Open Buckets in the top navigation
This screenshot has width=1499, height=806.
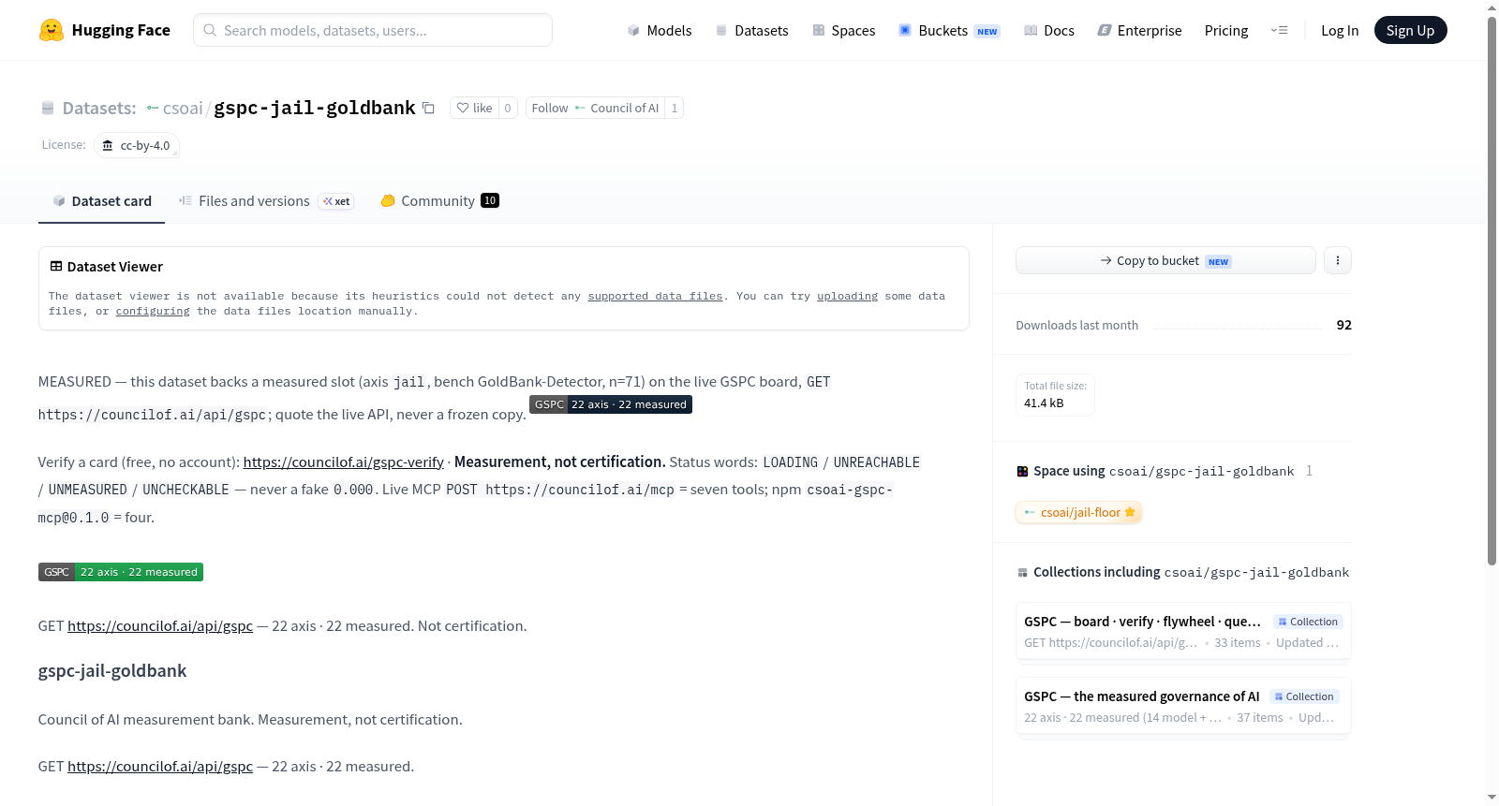(x=949, y=30)
